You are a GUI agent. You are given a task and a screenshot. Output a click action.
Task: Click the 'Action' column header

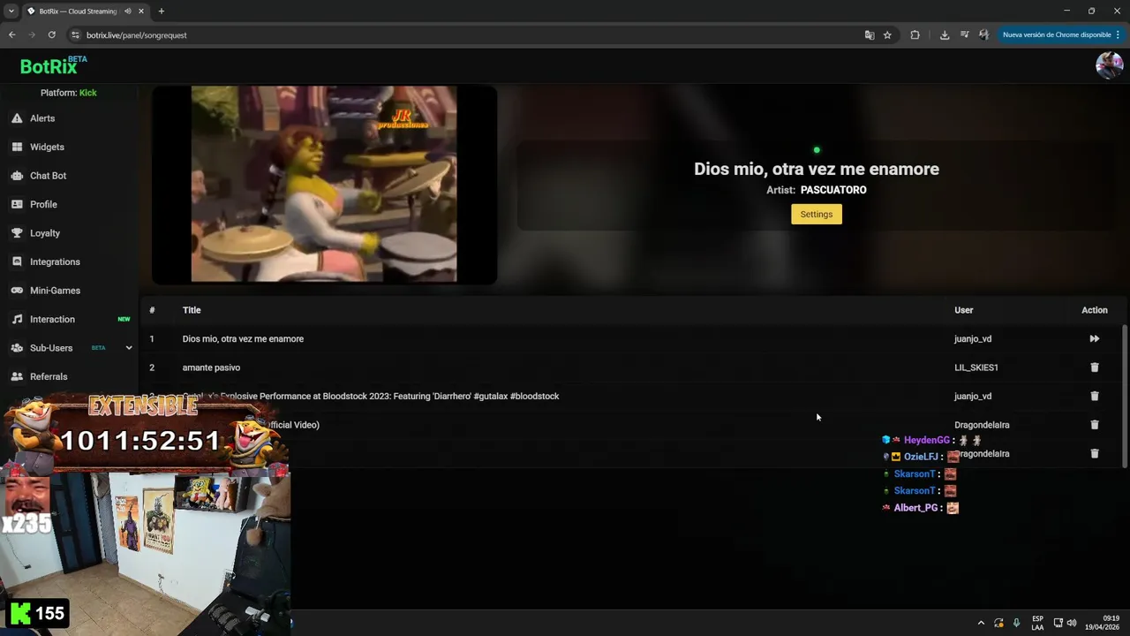tap(1095, 310)
